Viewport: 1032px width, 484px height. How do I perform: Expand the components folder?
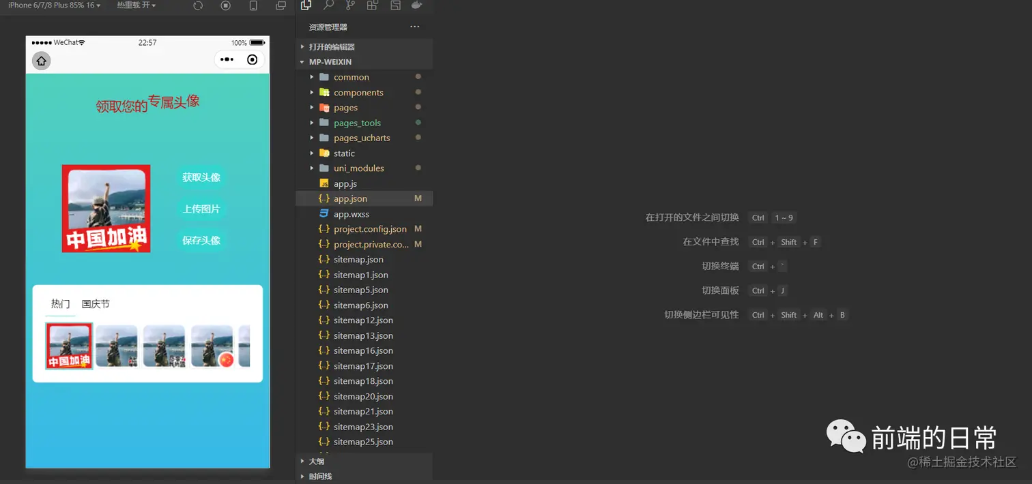[x=364, y=93]
